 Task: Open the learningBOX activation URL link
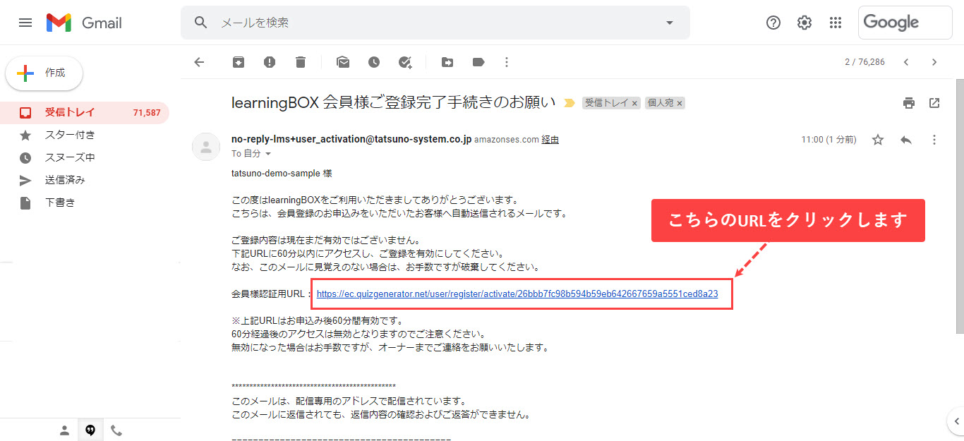pos(517,294)
